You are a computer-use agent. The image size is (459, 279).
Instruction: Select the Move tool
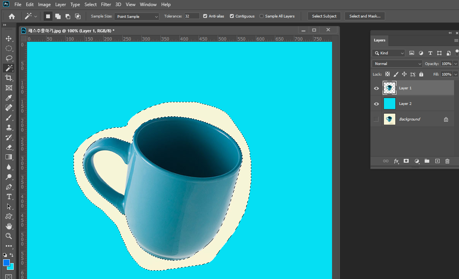click(x=8, y=39)
